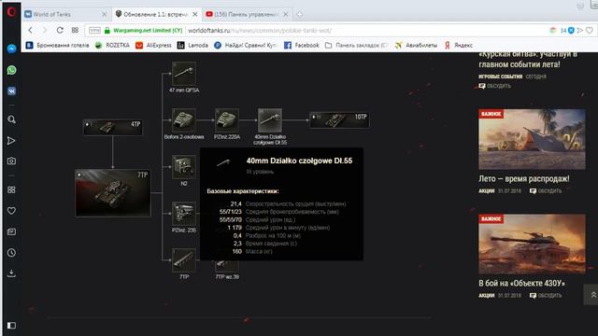Open Яндекс bookmark
Screen dimensions: 598x336
pyautogui.click(x=459, y=46)
